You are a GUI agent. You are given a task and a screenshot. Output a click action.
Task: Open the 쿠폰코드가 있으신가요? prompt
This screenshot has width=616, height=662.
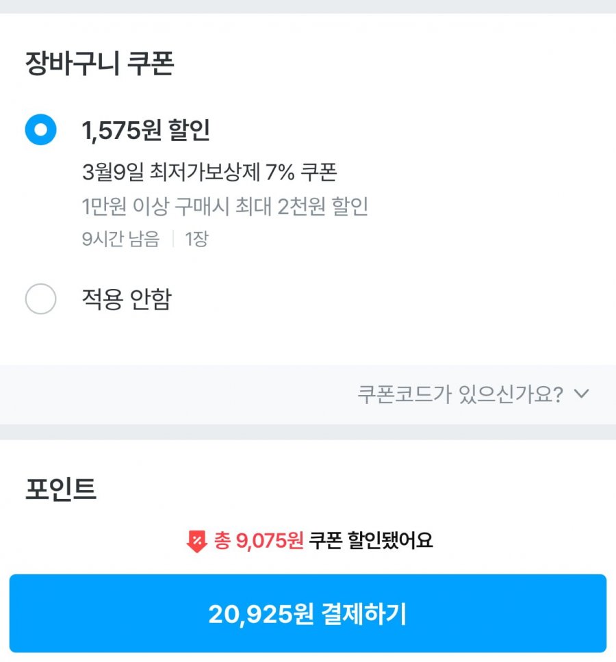click(460, 394)
